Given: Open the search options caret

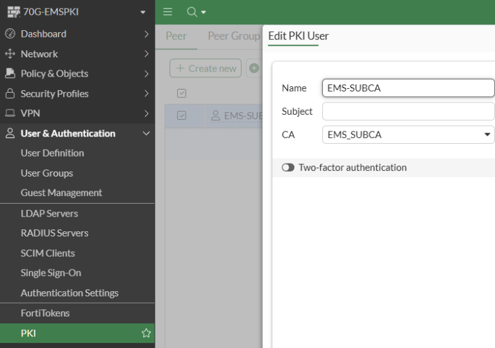Looking at the screenshot, I should (x=204, y=12).
